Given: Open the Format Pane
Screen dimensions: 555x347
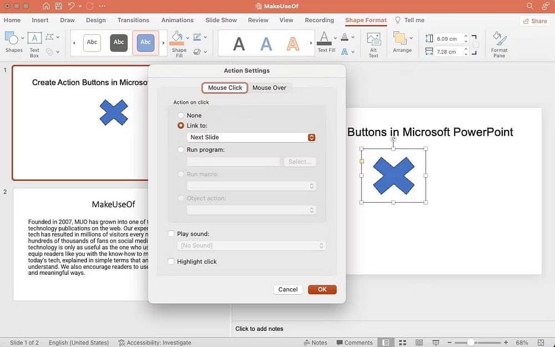Looking at the screenshot, I should tap(498, 43).
